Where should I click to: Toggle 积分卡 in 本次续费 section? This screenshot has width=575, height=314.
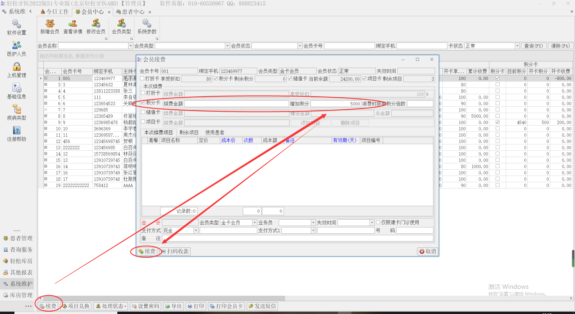pos(143,102)
